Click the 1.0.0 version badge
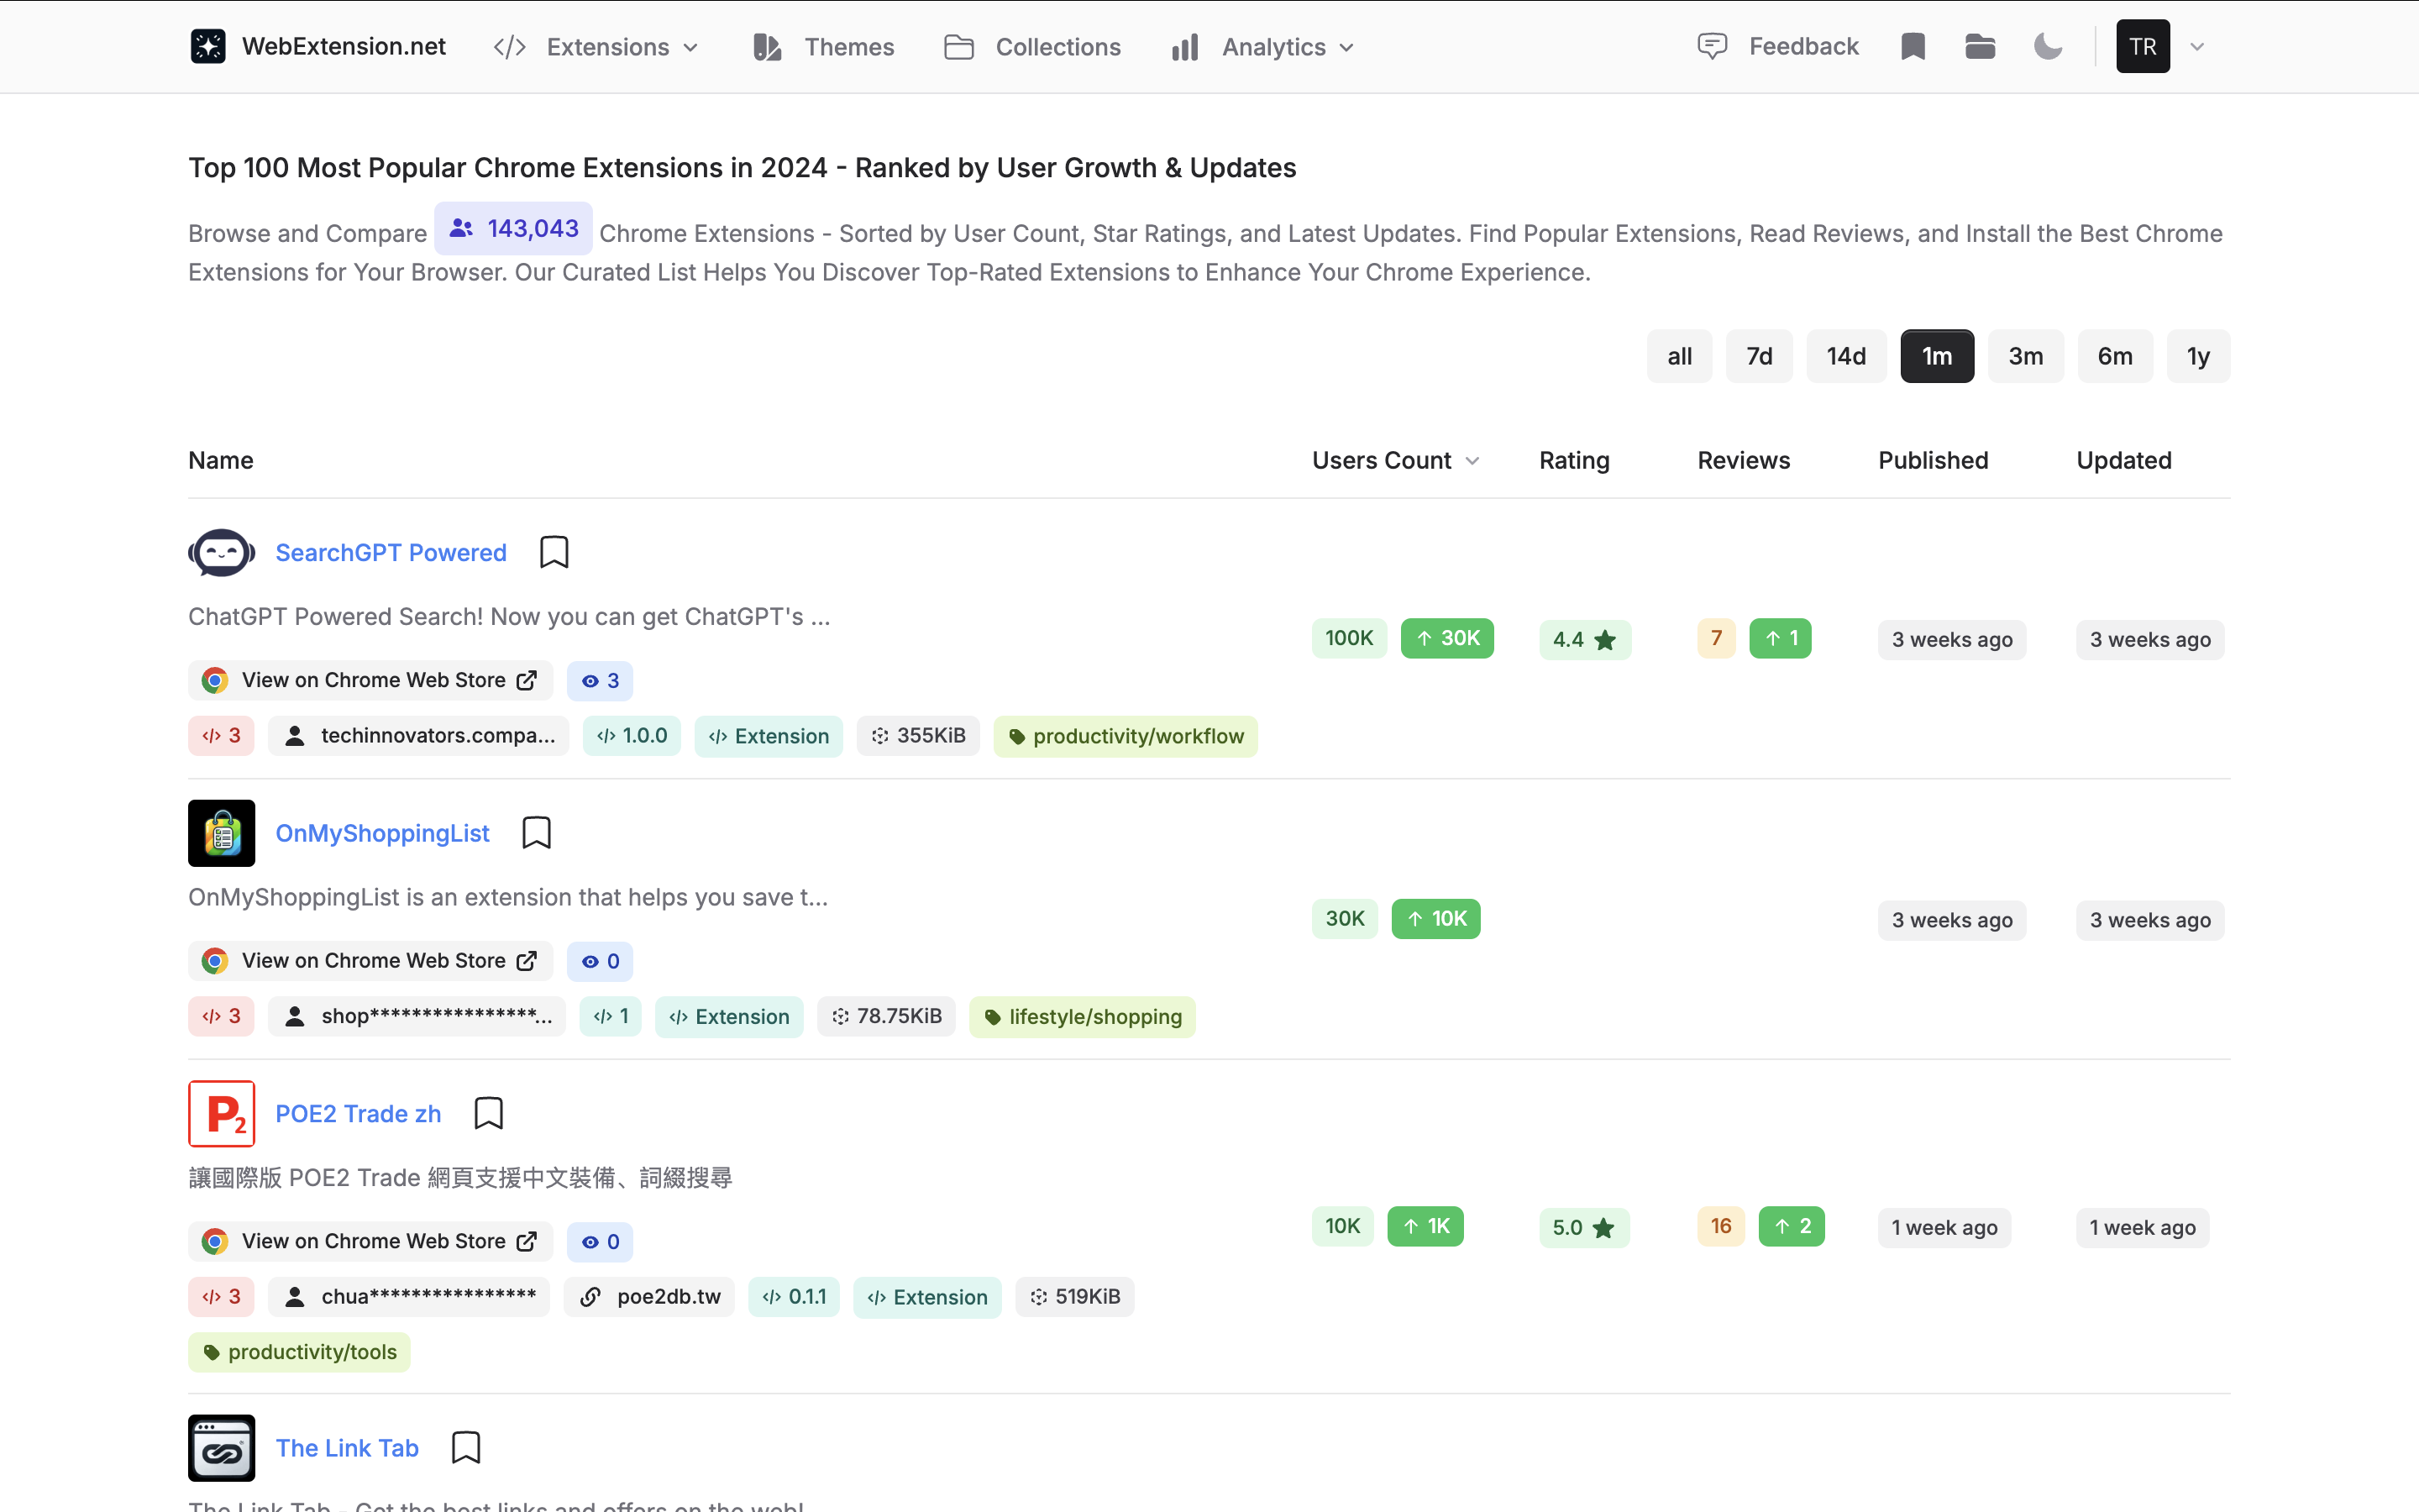This screenshot has height=1512, width=2419. 632,736
